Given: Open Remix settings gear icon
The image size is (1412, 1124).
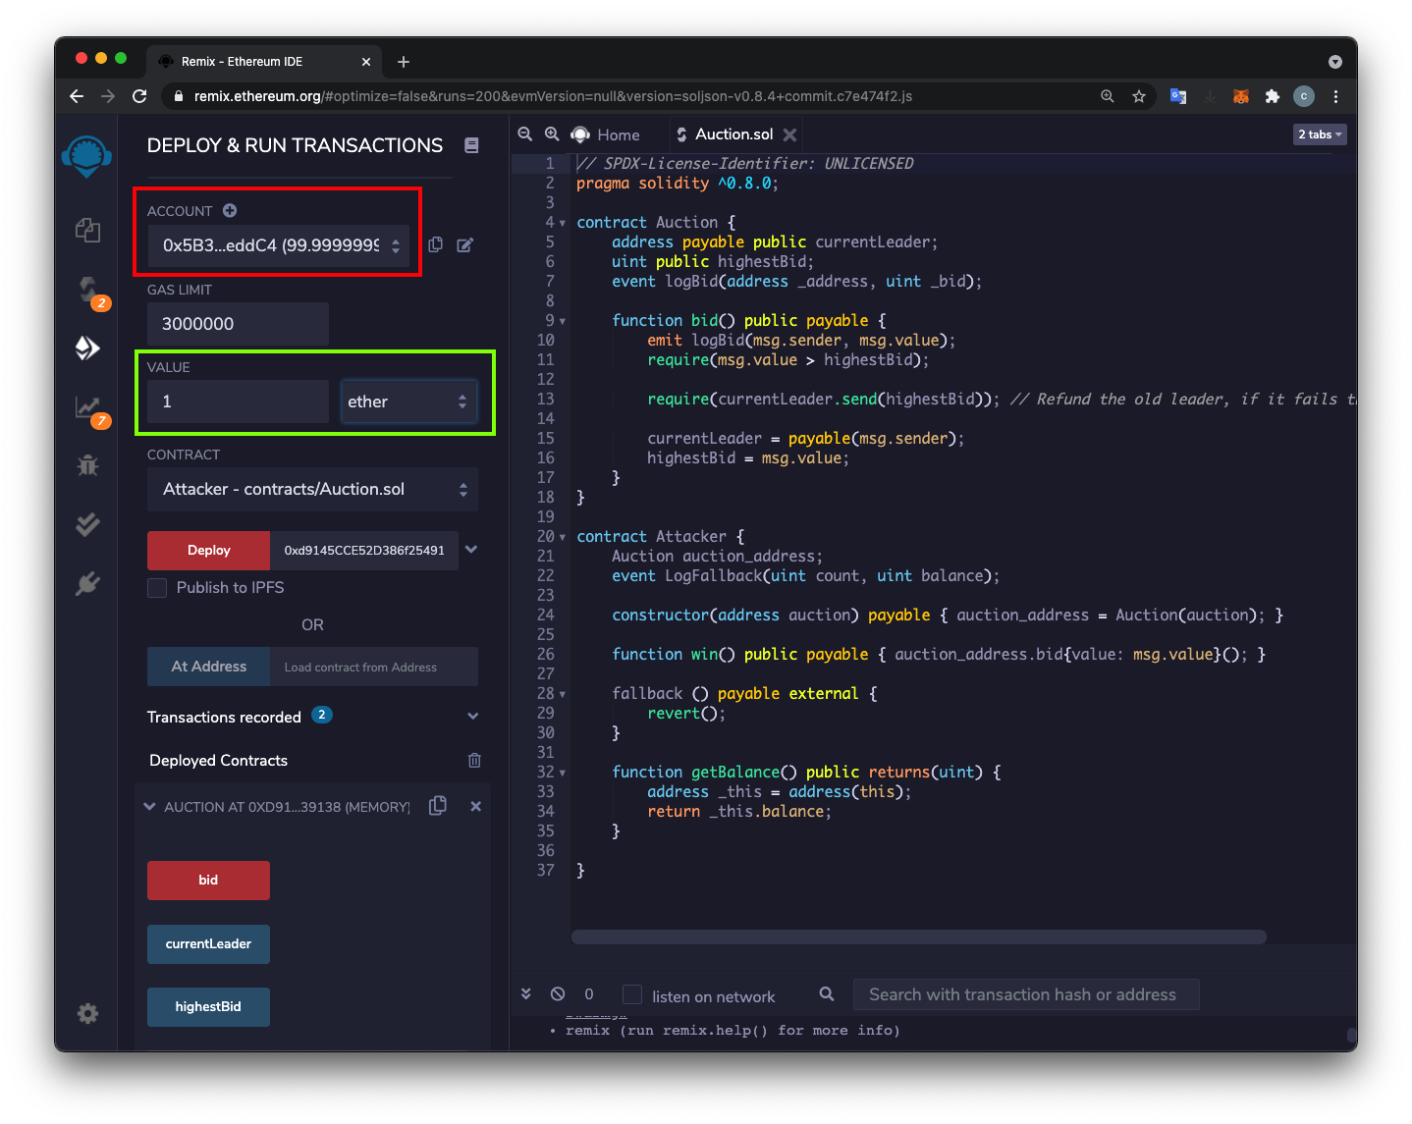Looking at the screenshot, I should pos(87,1013).
